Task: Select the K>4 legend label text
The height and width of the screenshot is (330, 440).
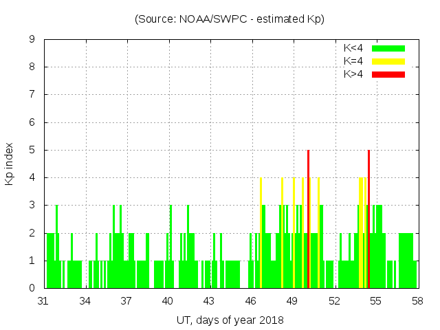Action: [353, 74]
